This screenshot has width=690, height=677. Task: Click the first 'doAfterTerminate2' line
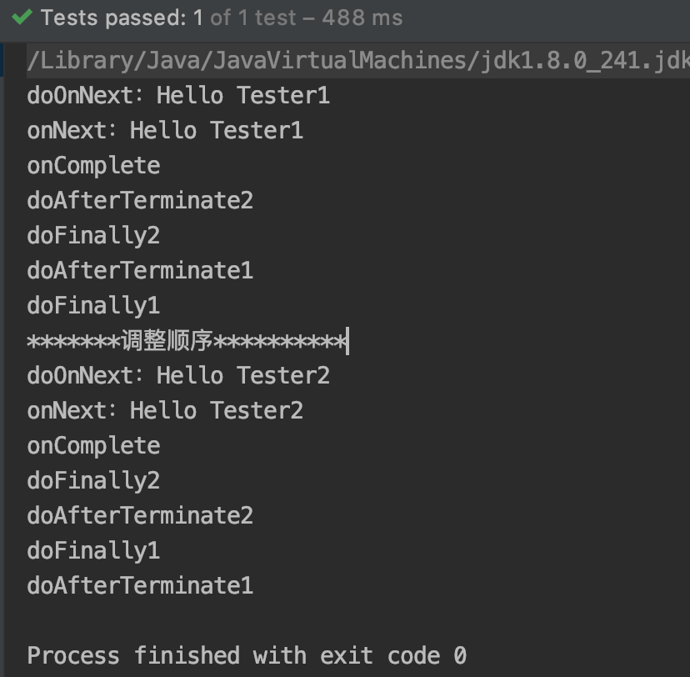pyautogui.click(x=140, y=200)
